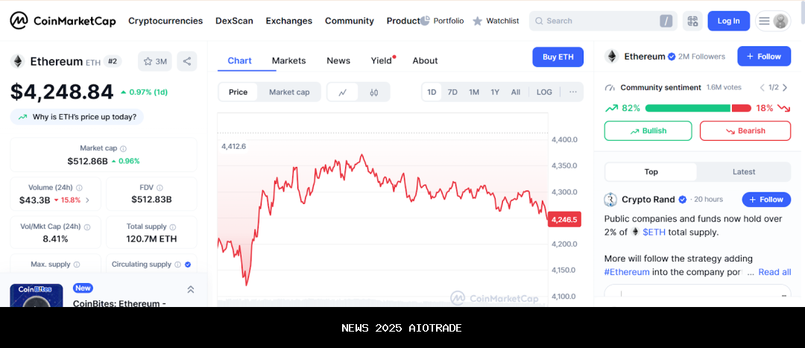
Task: Star Ethereum to add to watchlist
Action: [155, 61]
